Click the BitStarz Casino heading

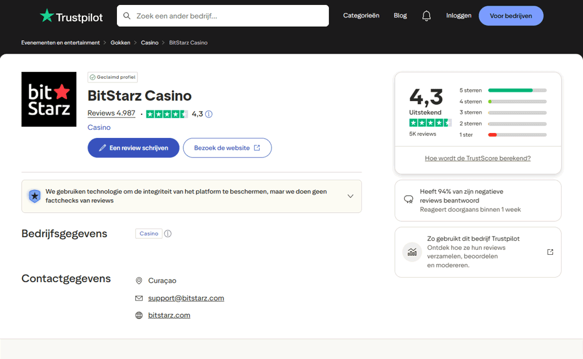[139, 96]
